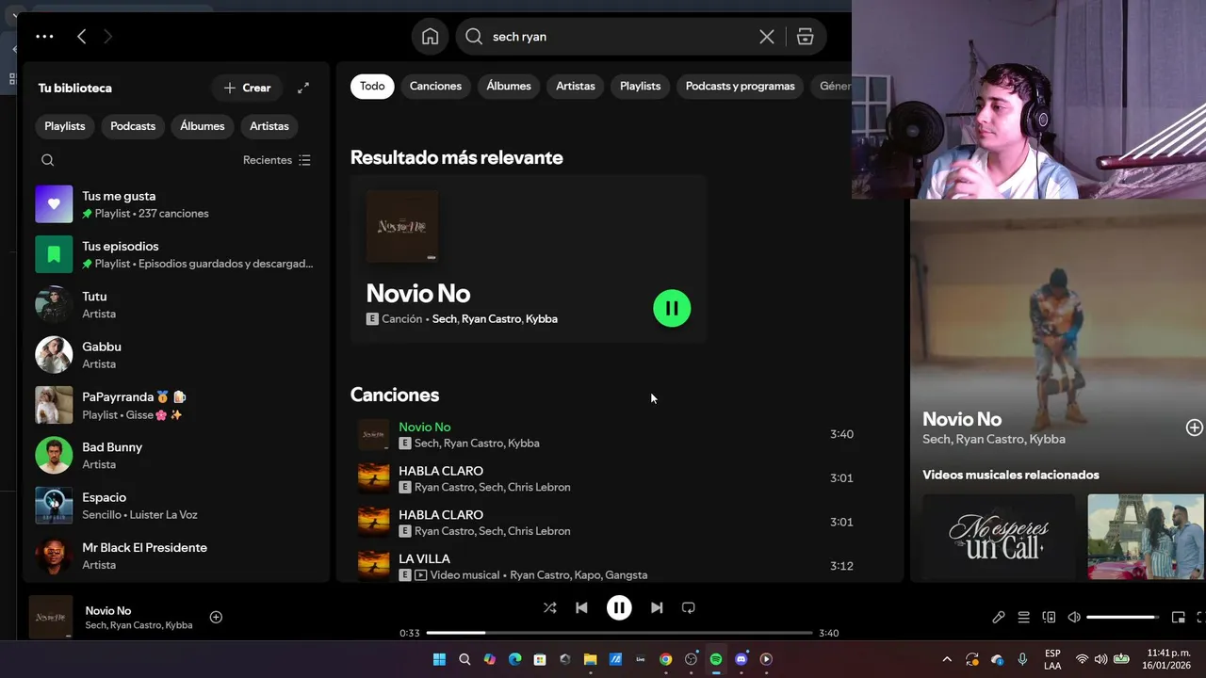Pause playback in the player bar
The height and width of the screenshot is (678, 1206).
[x=619, y=607]
